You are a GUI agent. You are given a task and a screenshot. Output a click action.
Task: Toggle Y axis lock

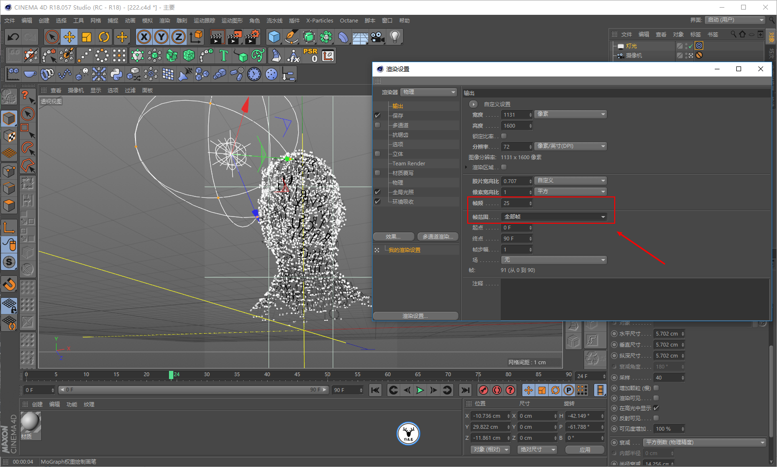point(161,37)
